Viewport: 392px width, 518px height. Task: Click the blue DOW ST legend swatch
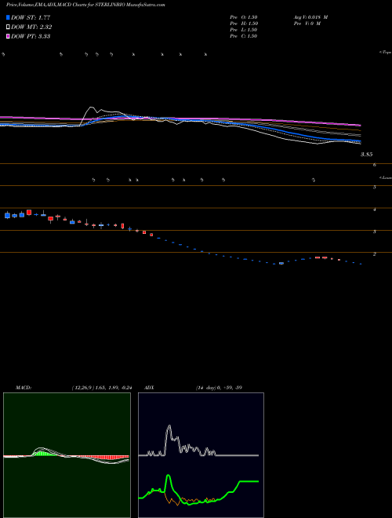coord(8,17)
